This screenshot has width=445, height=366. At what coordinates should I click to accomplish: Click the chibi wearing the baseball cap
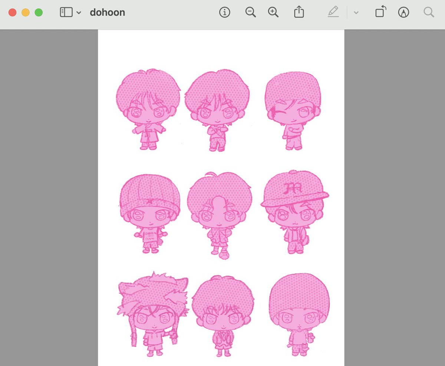pyautogui.click(x=295, y=212)
